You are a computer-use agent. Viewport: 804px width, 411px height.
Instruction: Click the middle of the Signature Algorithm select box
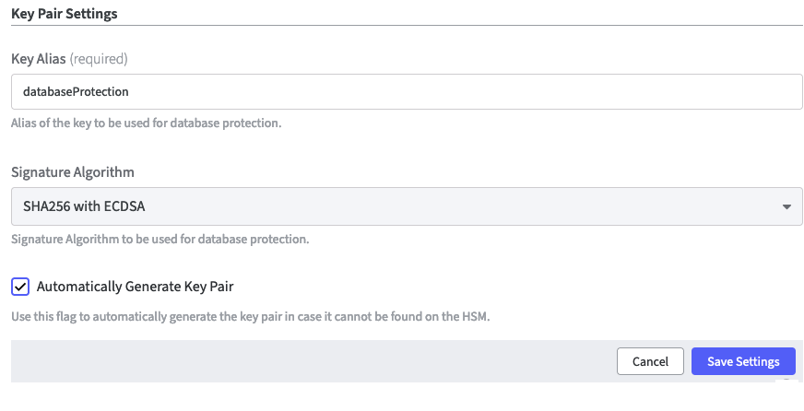[406, 206]
